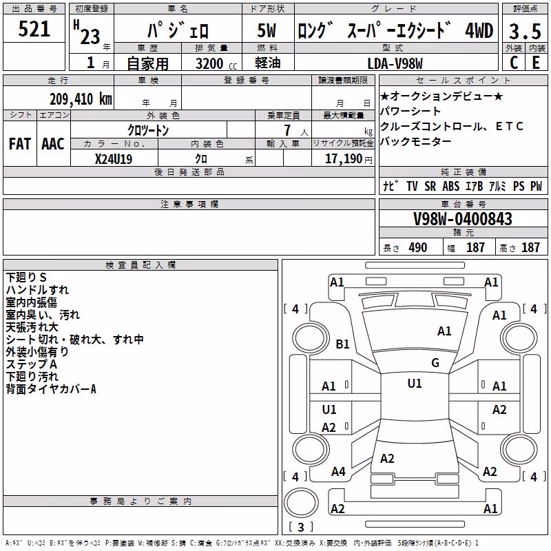Select inspector note 天張汚れ大
The height and width of the screenshot is (551, 551).
coord(32,326)
